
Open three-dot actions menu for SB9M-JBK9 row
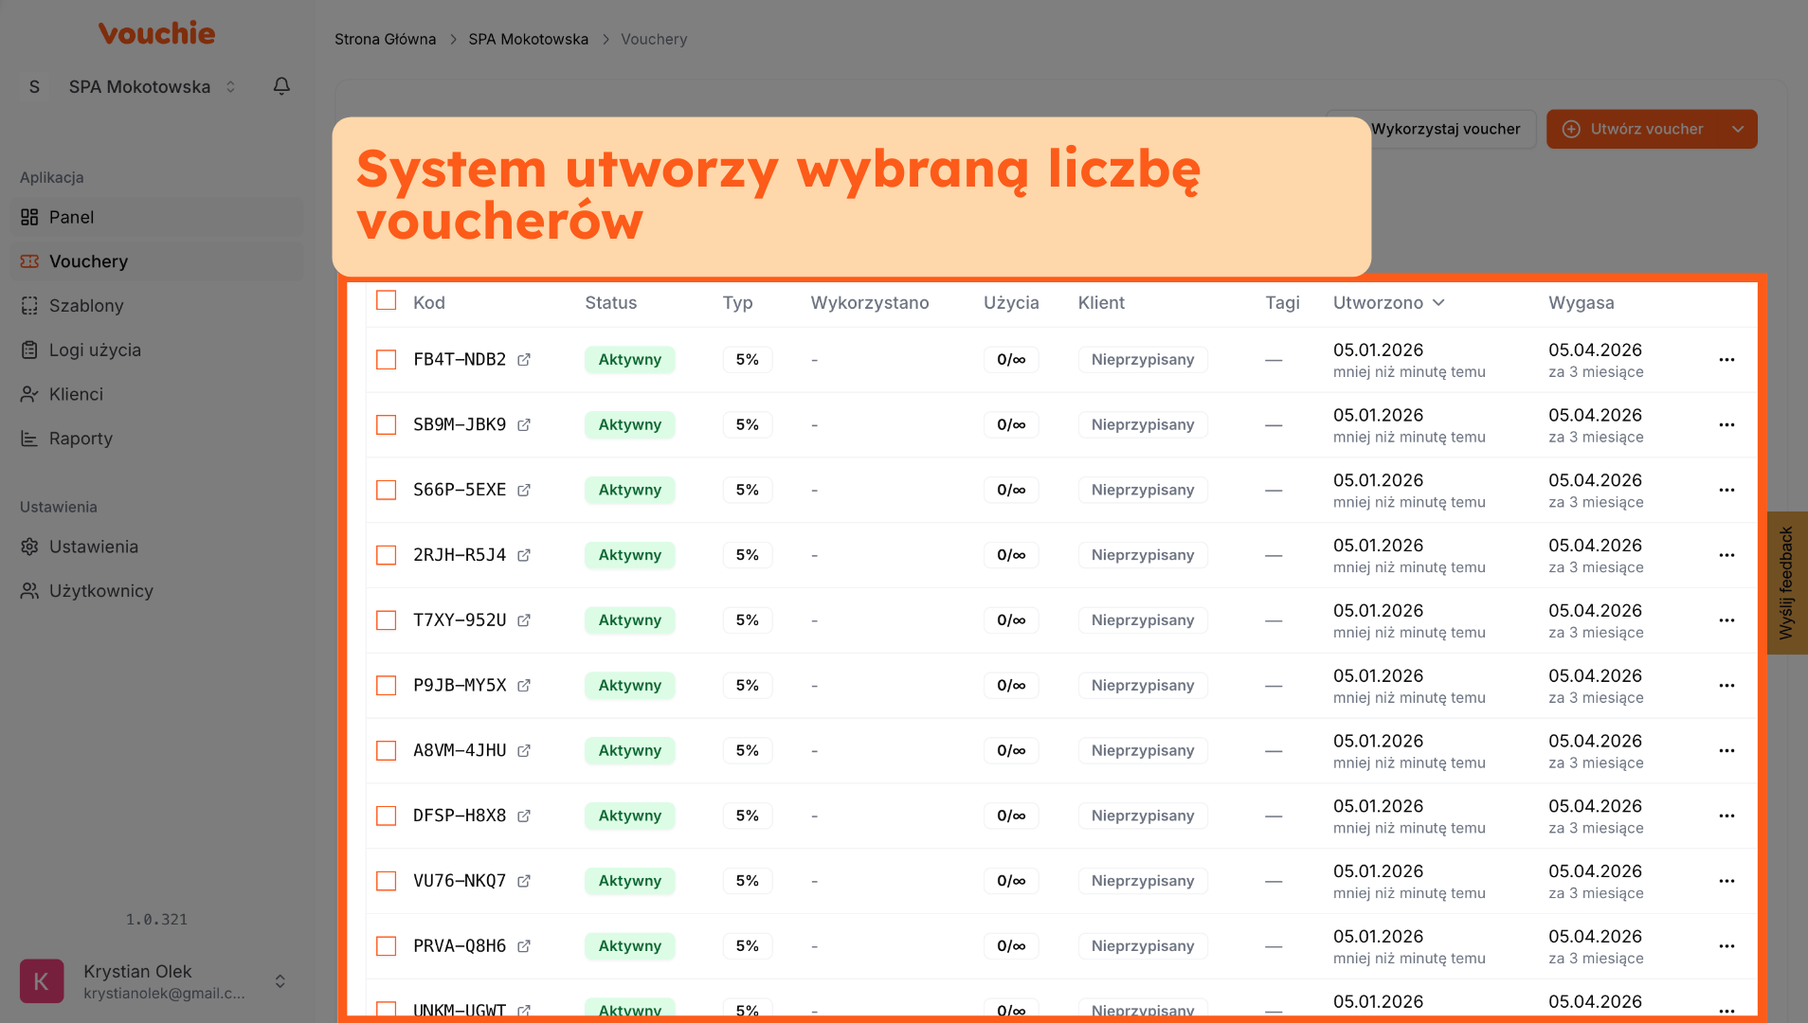pyautogui.click(x=1727, y=425)
